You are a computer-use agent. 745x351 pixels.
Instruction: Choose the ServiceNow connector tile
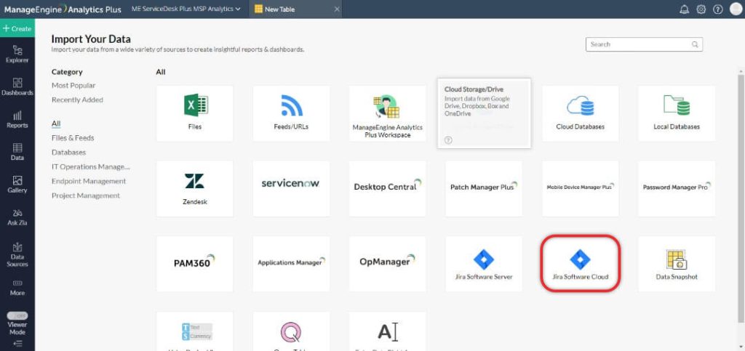coord(291,189)
